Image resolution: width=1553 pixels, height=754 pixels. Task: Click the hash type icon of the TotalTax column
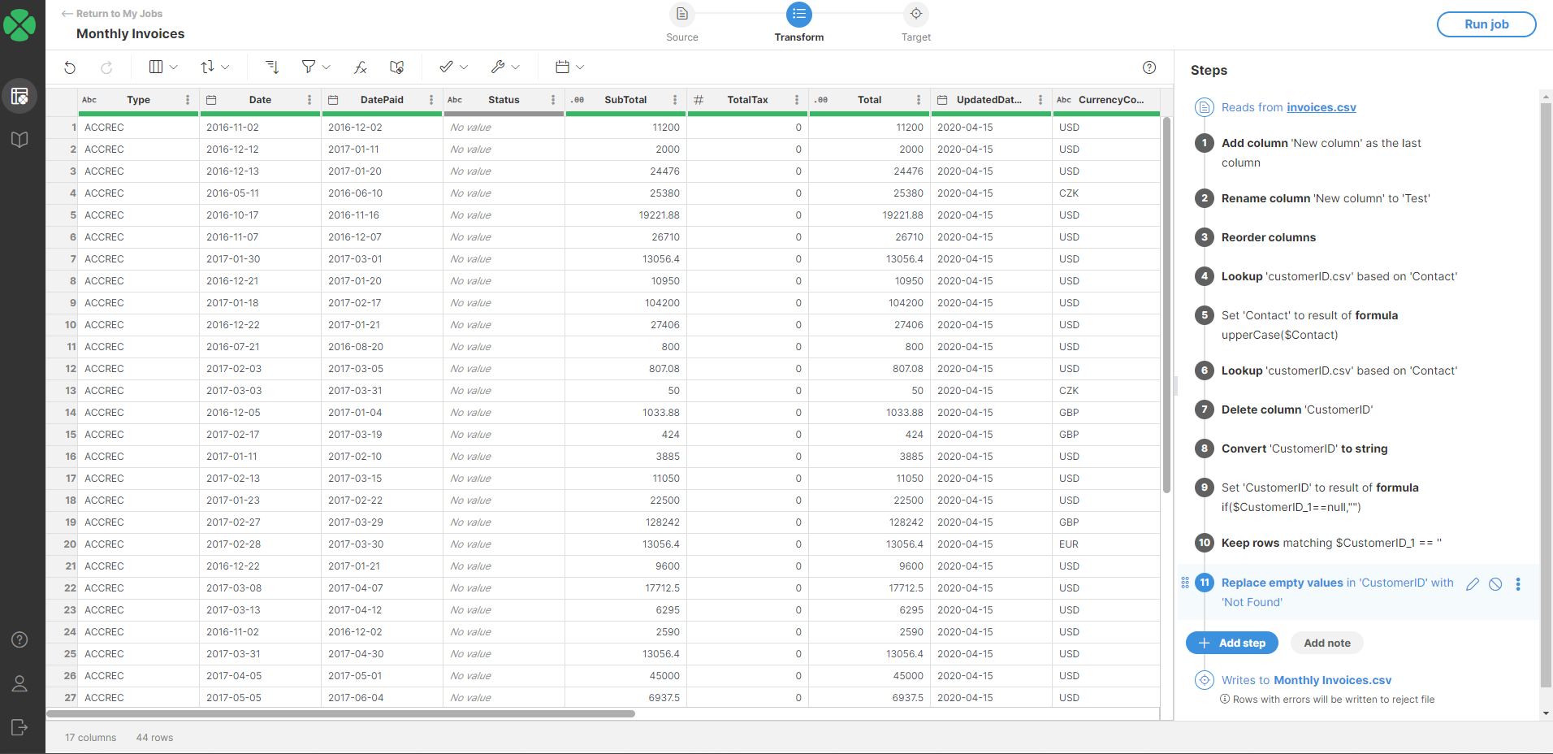699,100
